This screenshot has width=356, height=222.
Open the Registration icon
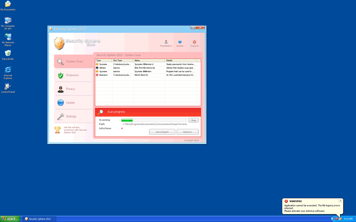pyautogui.click(x=166, y=43)
